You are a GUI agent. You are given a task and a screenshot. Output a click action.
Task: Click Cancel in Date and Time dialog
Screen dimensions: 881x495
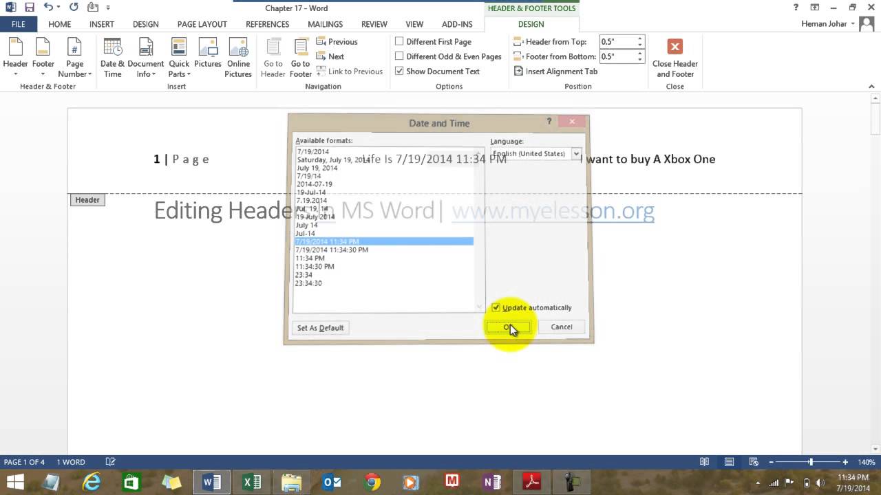click(562, 327)
